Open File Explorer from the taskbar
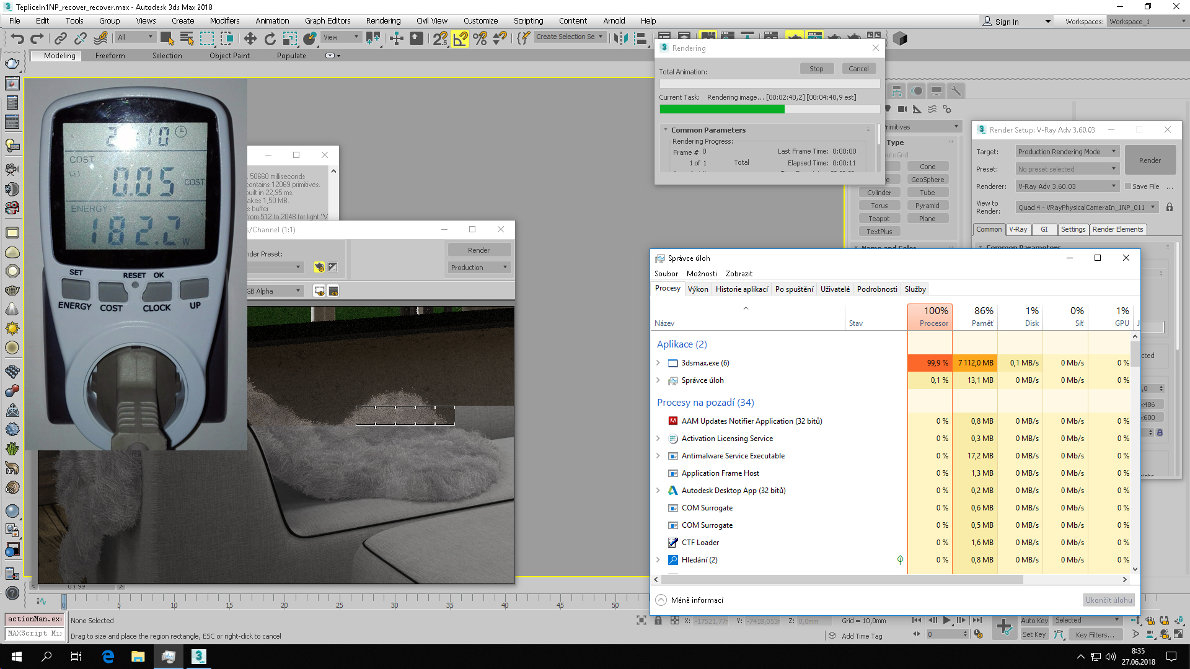 coord(138,657)
